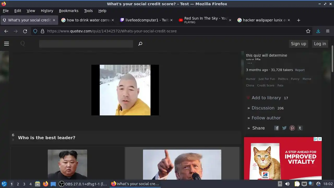The image size is (334, 188).
Task: Click the quotev search input field
Action: [86, 44]
